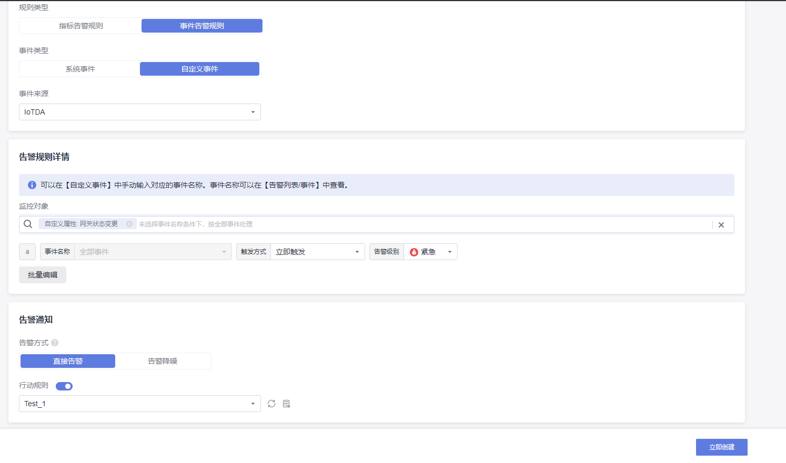The image size is (786, 463).
Task: Clear the 监控对象 search field with X
Action: 721,225
